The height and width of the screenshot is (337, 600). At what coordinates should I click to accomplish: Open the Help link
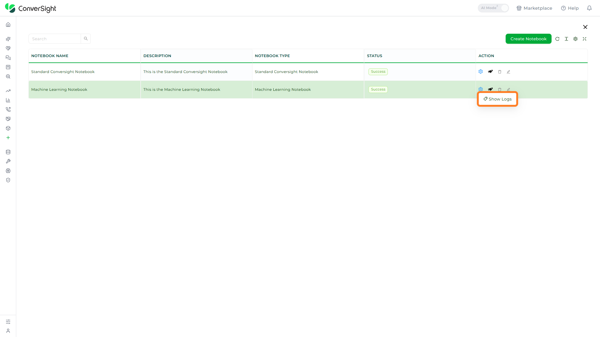[570, 8]
